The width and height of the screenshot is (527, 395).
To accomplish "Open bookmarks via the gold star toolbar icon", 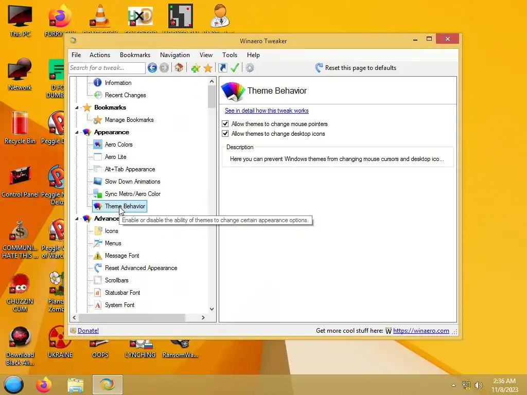I will click(x=208, y=68).
